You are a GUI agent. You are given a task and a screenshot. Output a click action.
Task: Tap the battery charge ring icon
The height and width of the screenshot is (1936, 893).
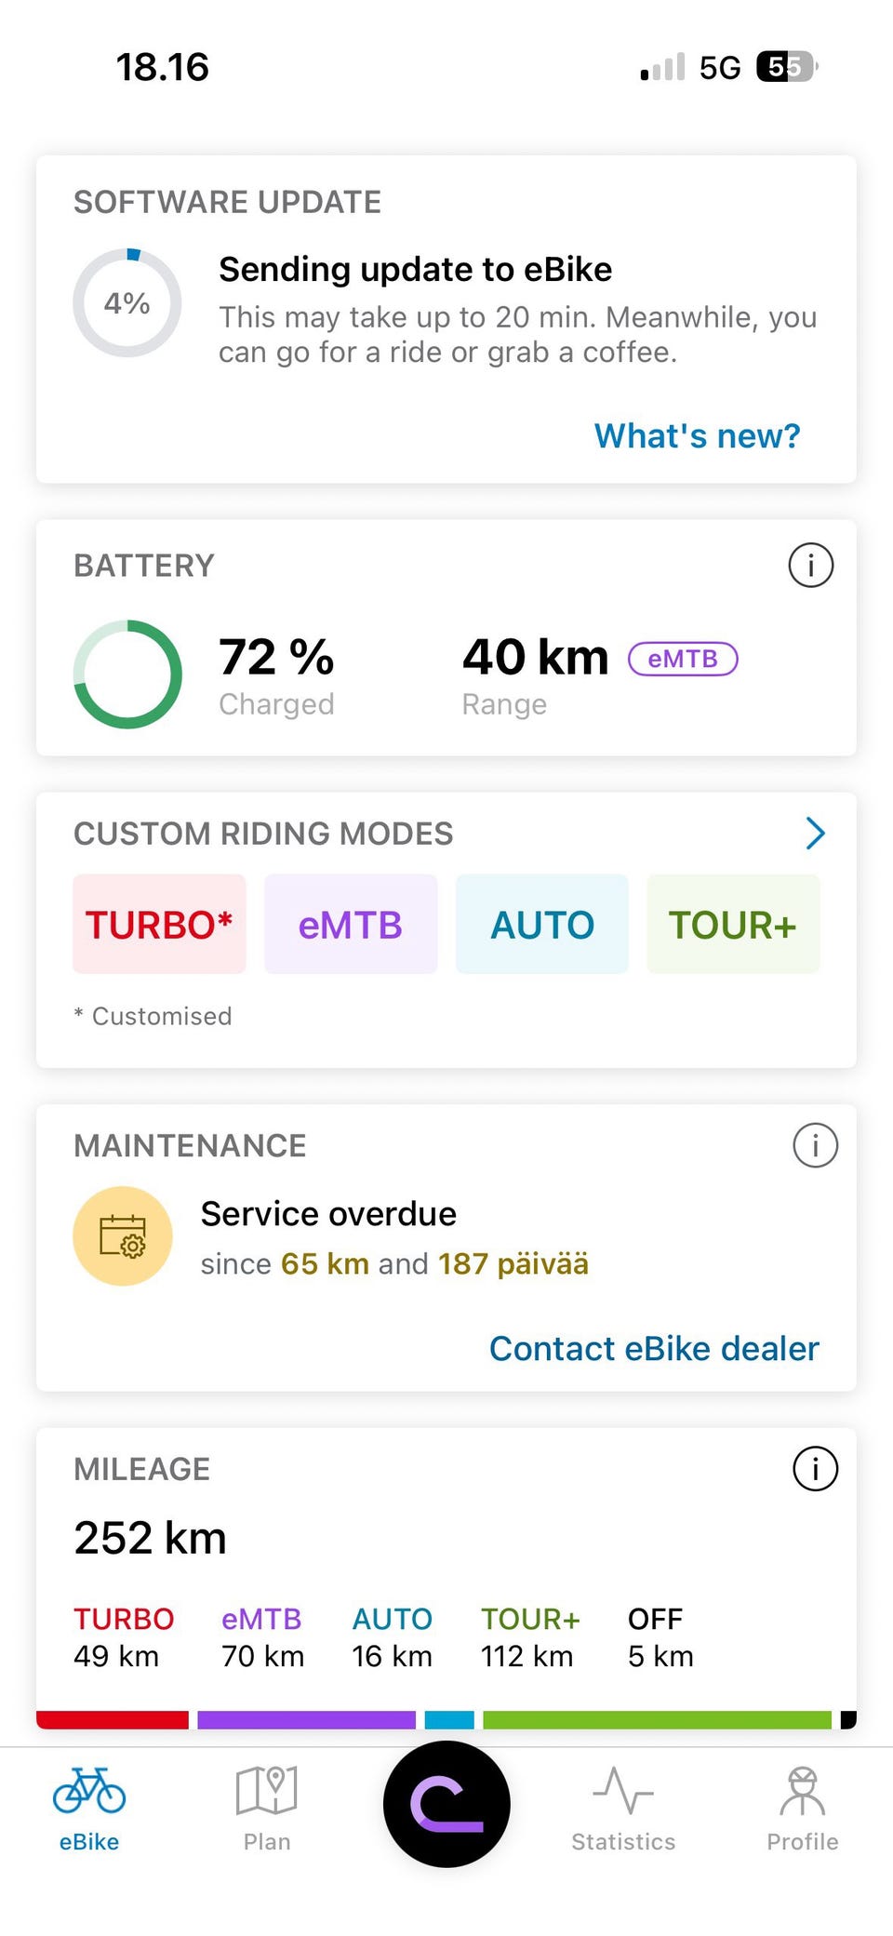127,674
